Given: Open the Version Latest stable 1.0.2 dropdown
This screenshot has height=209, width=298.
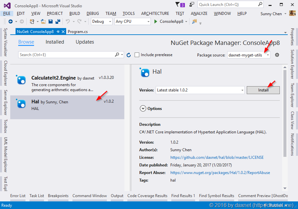Looking at the screenshot, I should 200,90.
